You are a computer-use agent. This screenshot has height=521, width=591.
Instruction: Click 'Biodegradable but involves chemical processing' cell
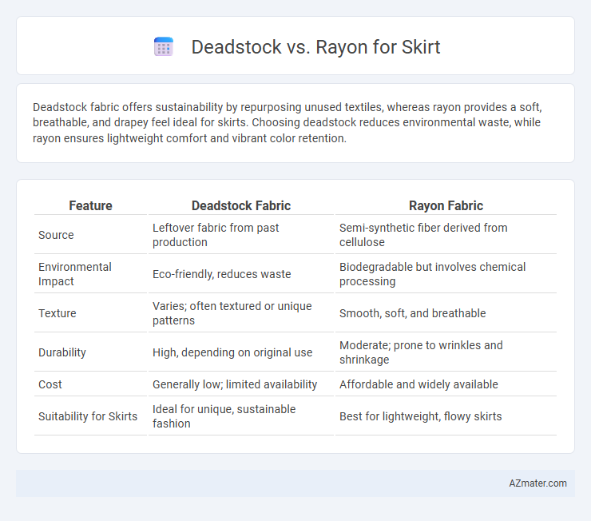click(x=432, y=274)
